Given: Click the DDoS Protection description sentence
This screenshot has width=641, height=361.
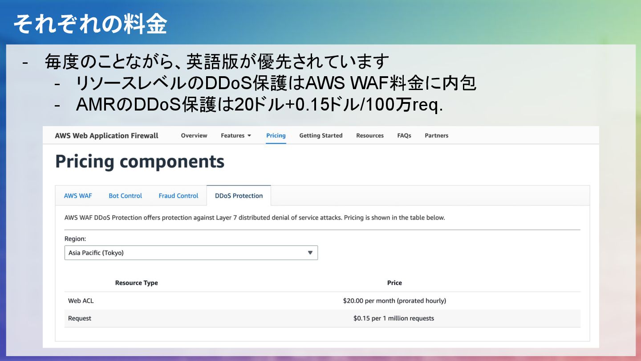Looking at the screenshot, I should 255,218.
